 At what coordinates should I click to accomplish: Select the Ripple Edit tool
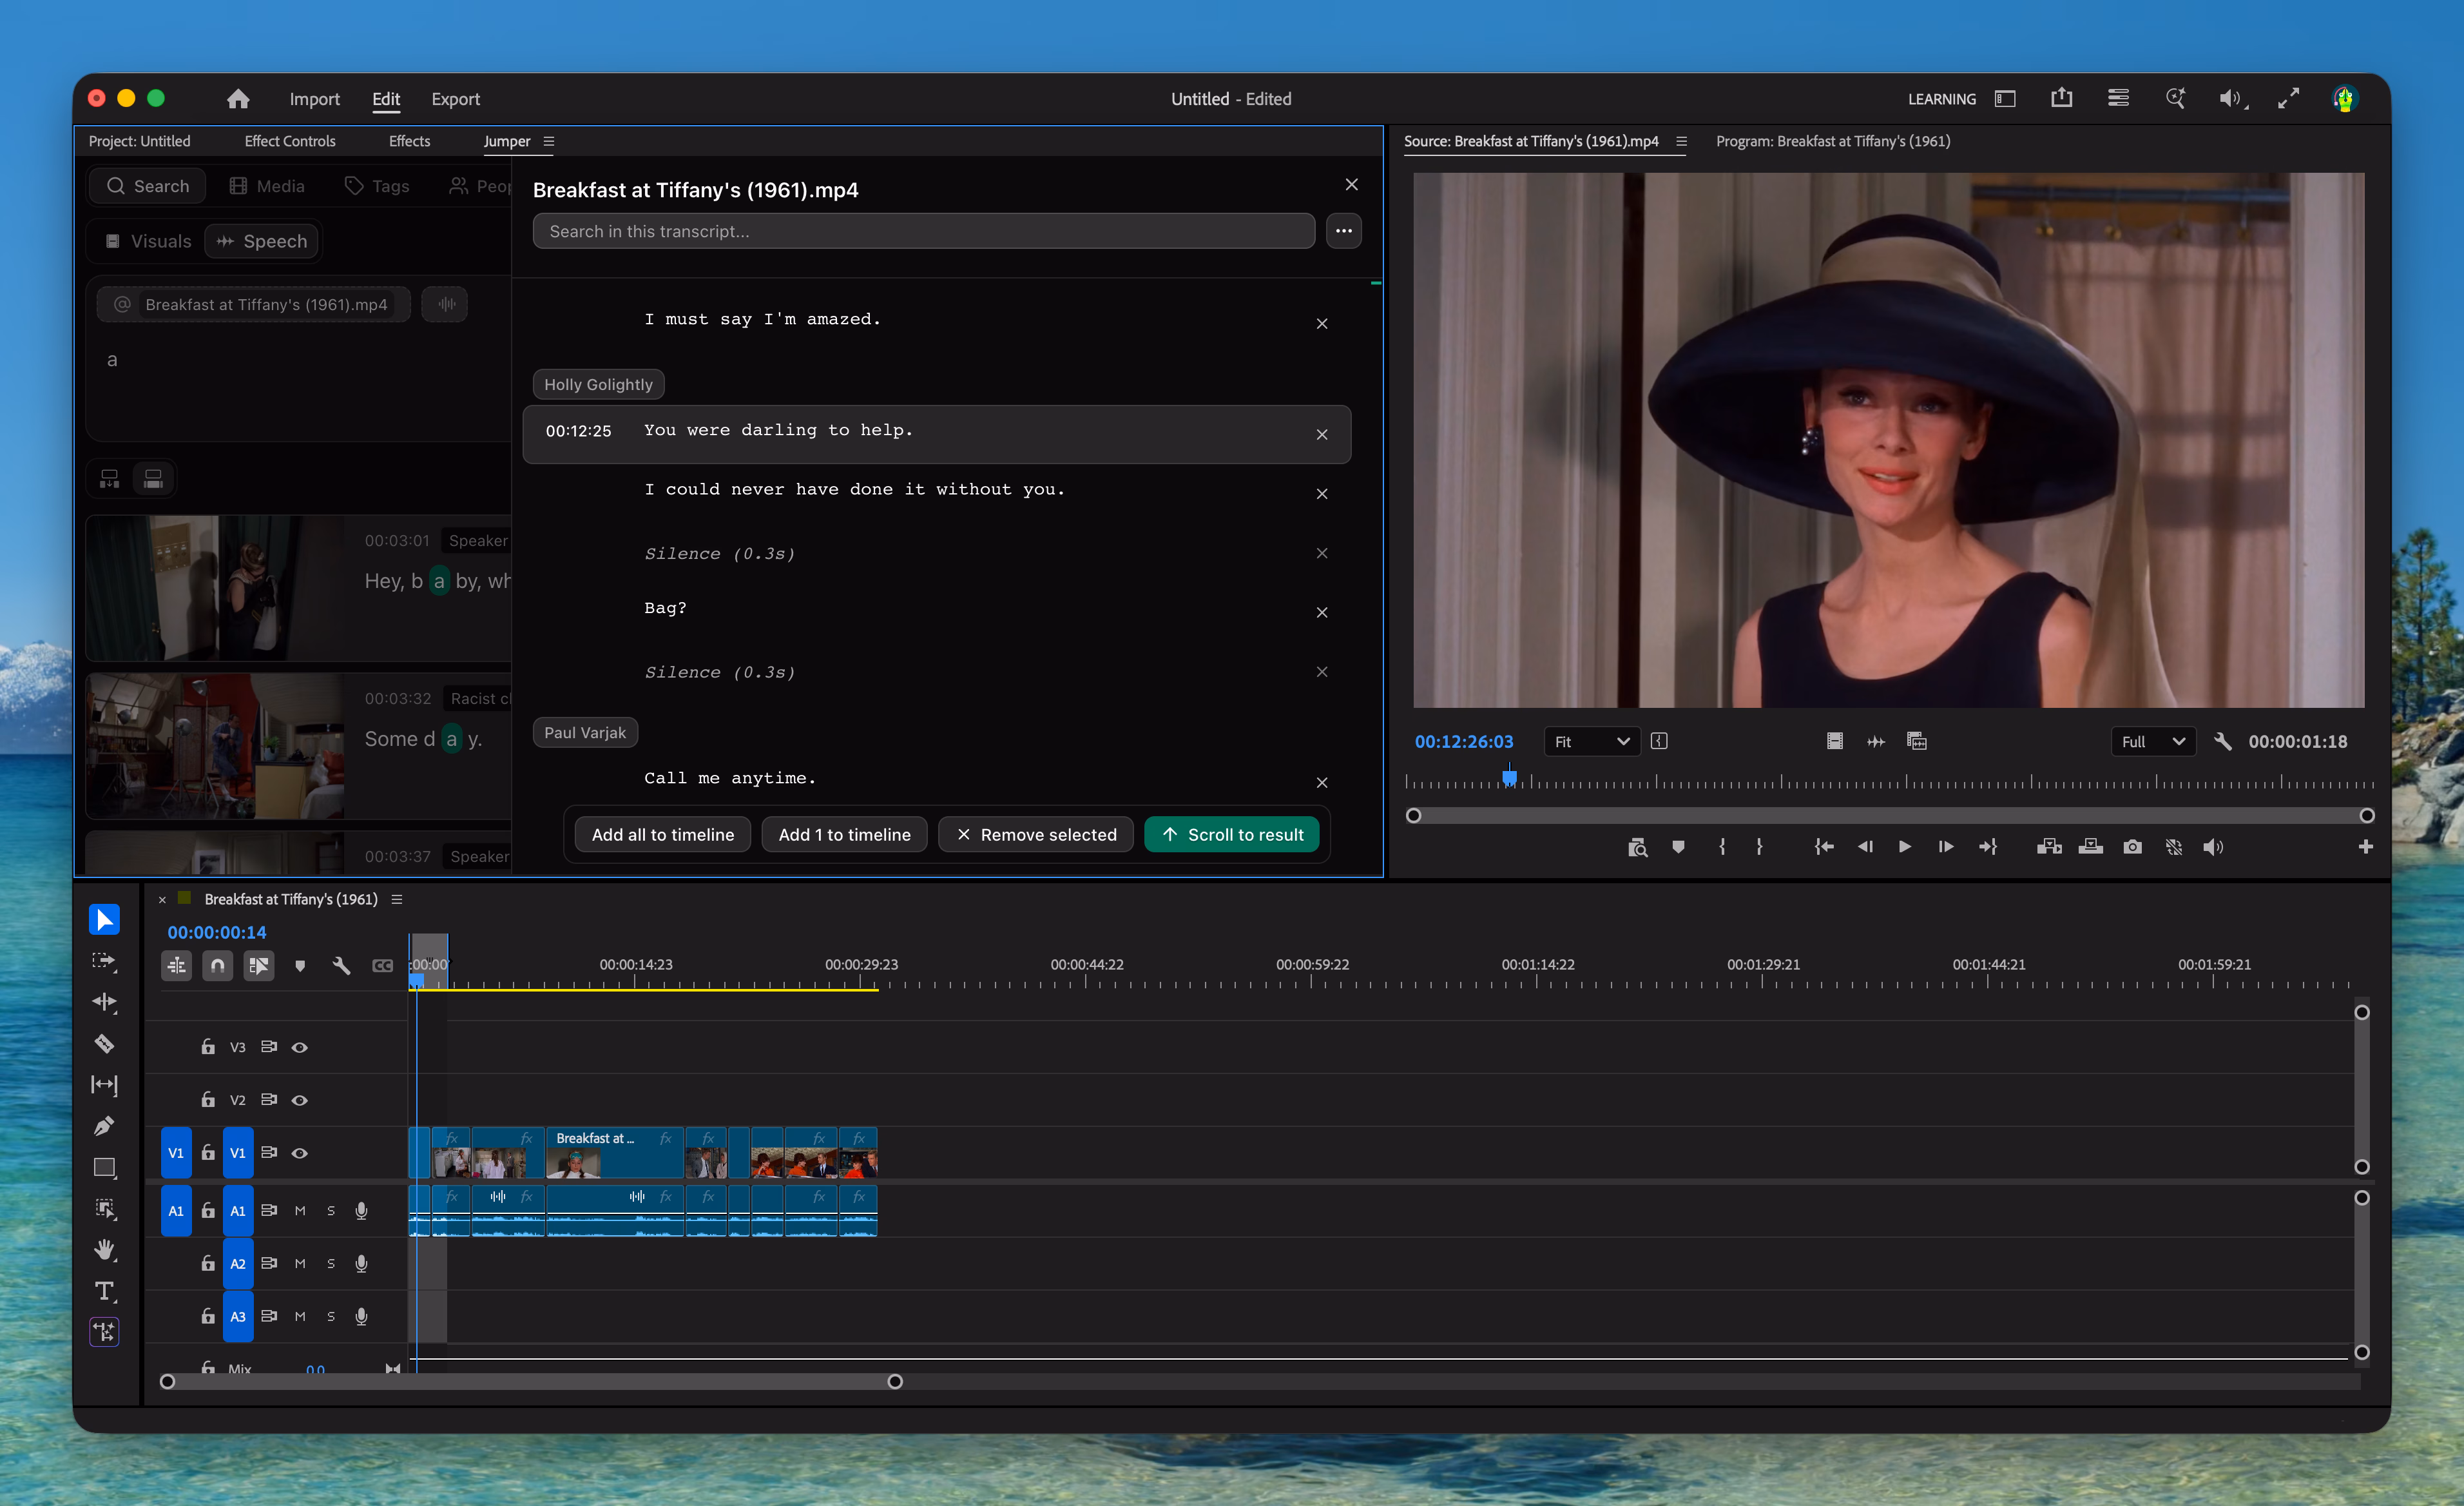104,1002
